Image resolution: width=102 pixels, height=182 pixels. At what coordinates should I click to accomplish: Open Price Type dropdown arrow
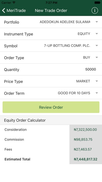[x=97, y=81]
